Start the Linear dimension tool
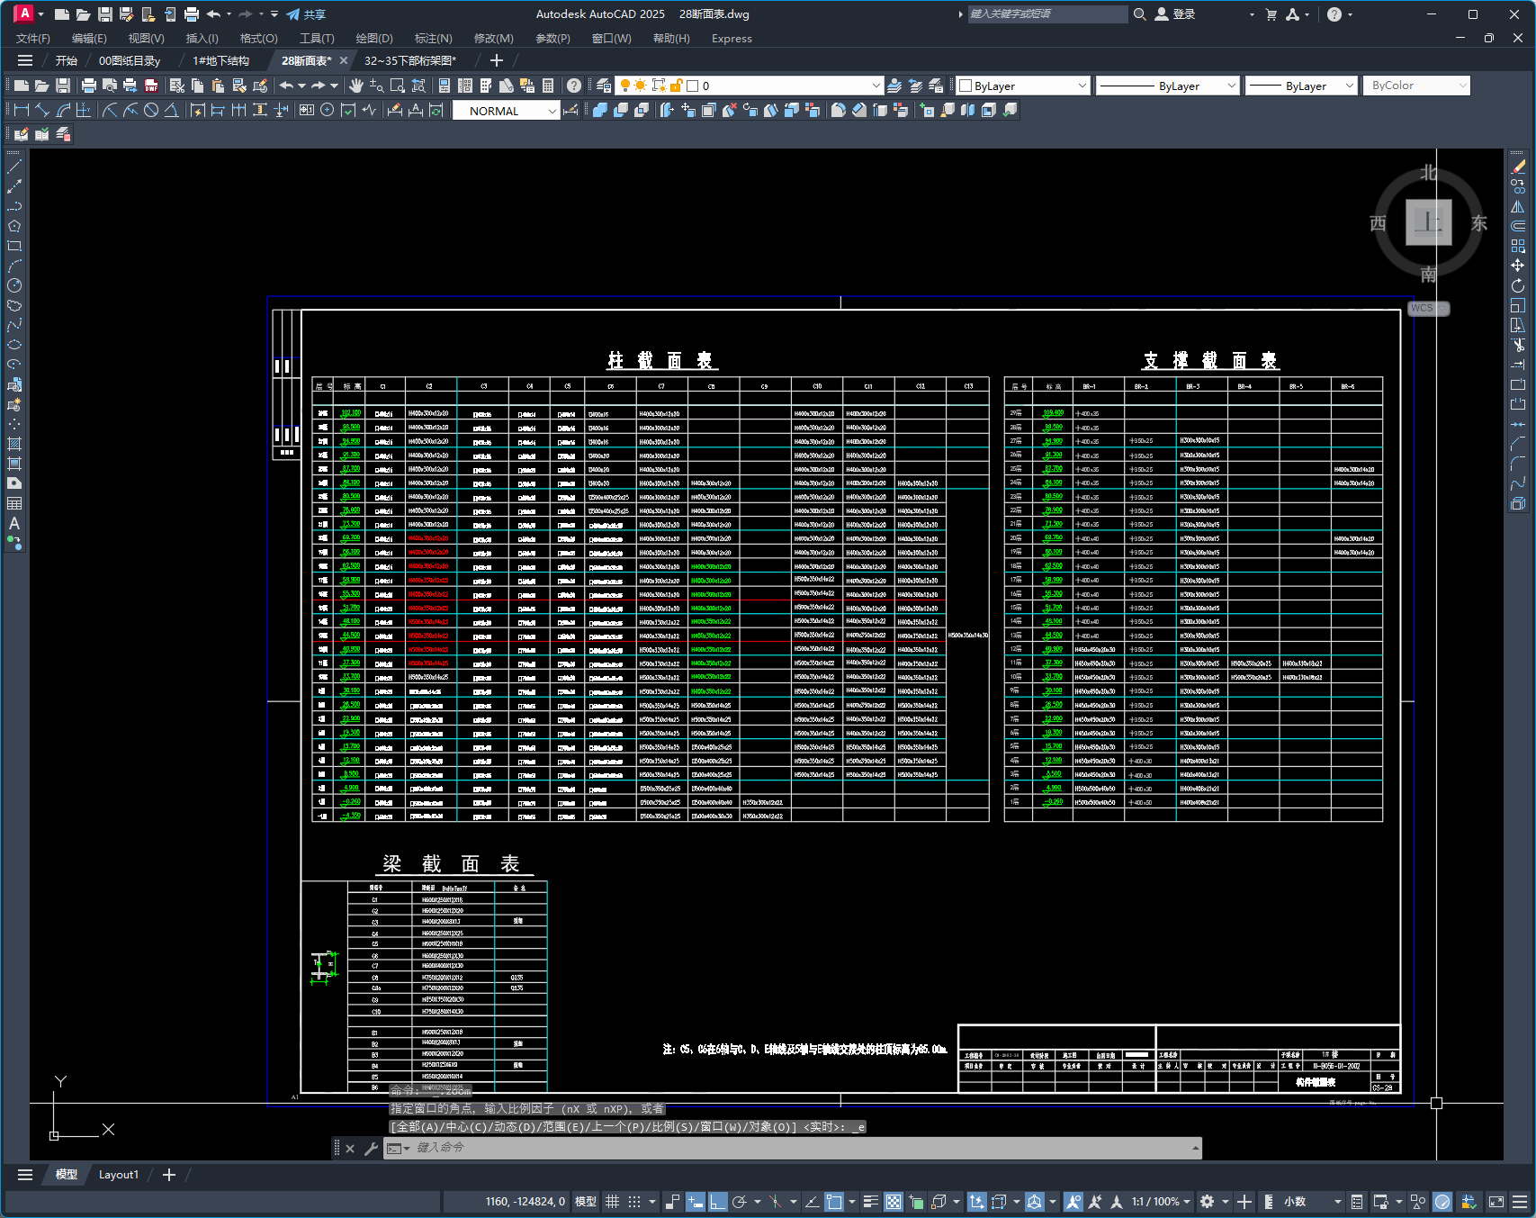Screen dimensions: 1536x1218 click(22, 110)
